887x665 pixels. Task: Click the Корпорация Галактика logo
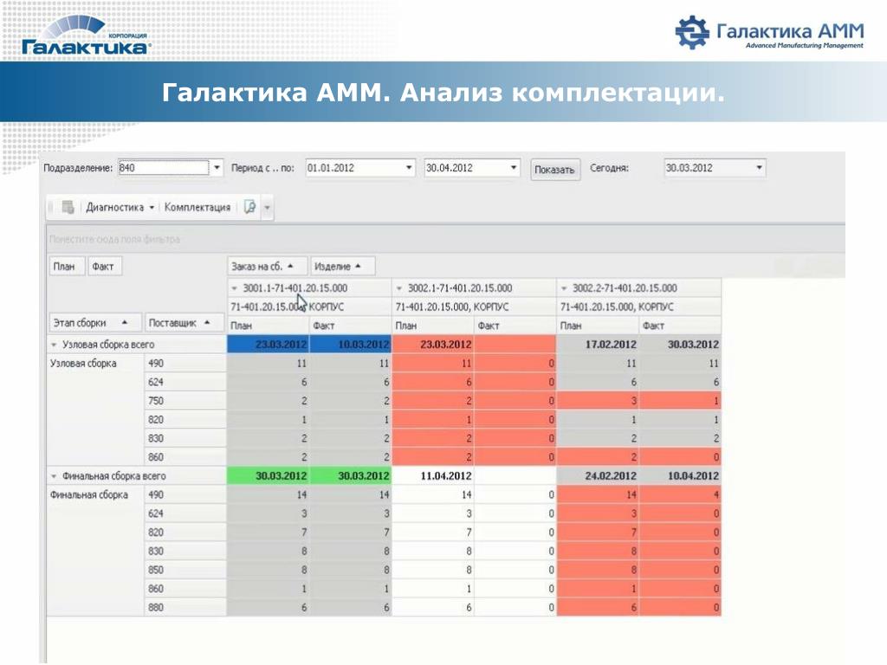tap(86, 36)
